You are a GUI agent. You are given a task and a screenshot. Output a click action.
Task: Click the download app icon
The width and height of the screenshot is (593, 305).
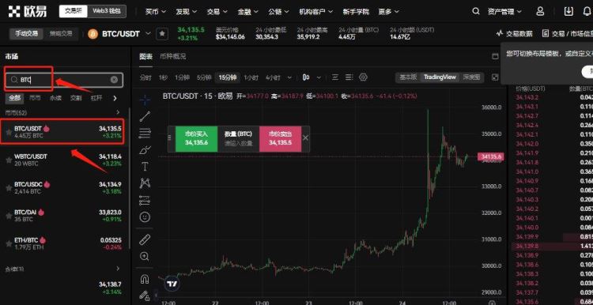pos(568,11)
